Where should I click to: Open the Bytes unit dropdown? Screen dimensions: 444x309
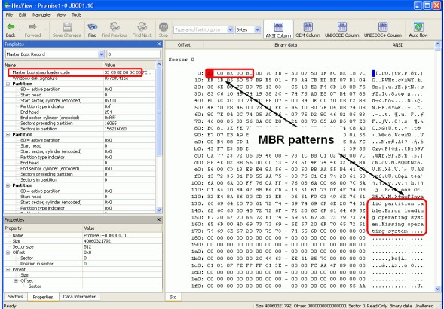257,29
